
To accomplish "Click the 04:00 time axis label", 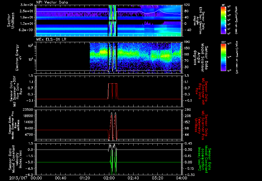I will point(182,178).
